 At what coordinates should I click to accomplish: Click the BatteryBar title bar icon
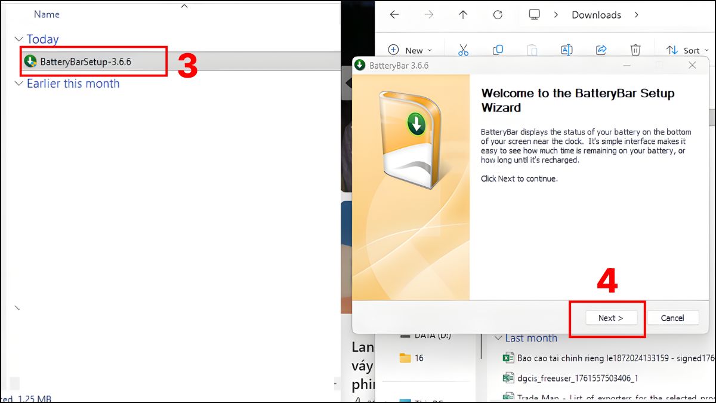pyautogui.click(x=360, y=65)
